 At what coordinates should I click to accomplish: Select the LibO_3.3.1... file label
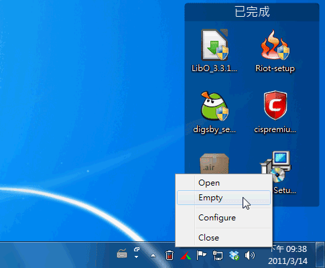click(214, 68)
